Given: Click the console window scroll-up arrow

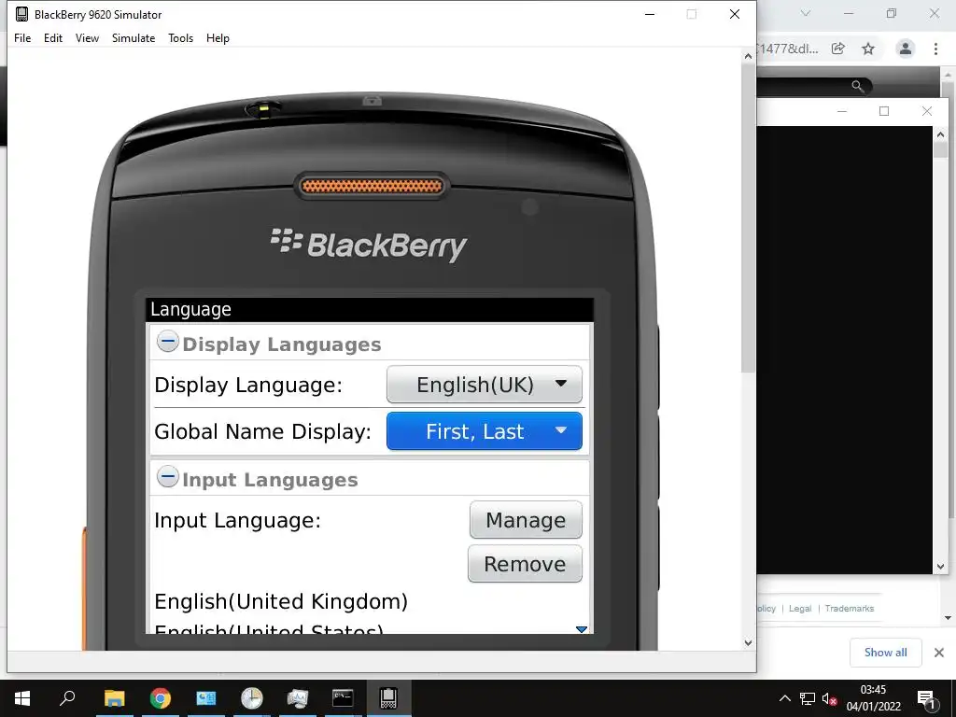Looking at the screenshot, I should (x=940, y=134).
